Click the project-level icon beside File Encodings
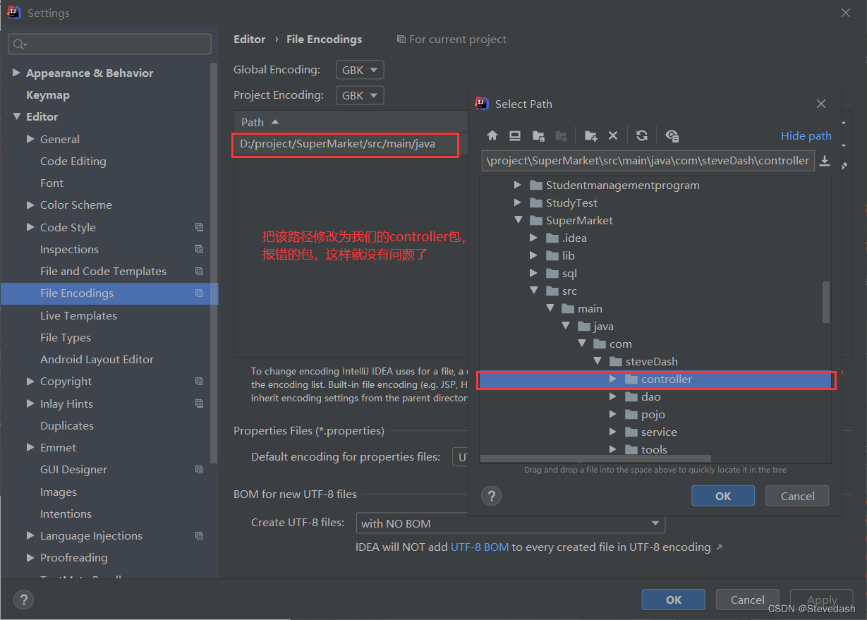 [200, 293]
